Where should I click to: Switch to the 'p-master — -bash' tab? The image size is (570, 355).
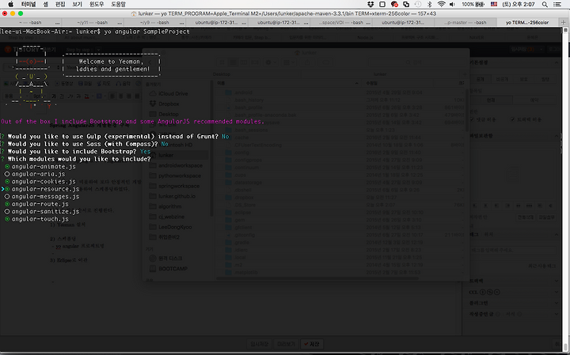pos(465,22)
